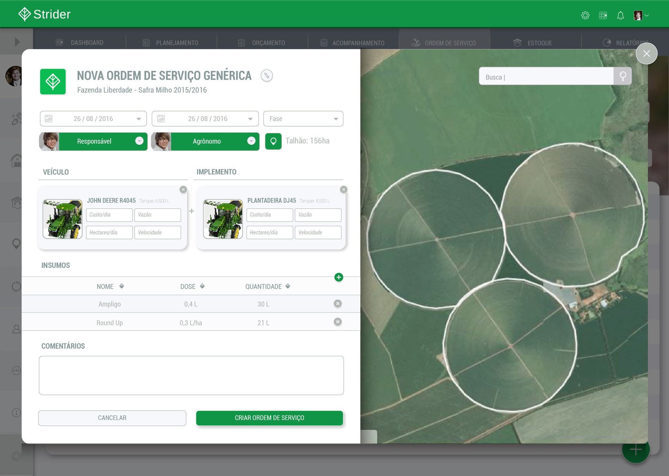Focus Hectares/dia field of John Deere R4045
This screenshot has width=669, height=476.
pyautogui.click(x=109, y=233)
